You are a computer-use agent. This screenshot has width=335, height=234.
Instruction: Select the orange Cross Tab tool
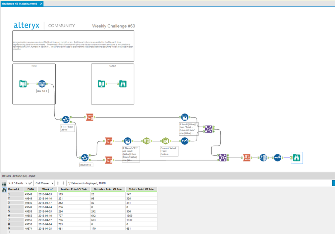click(x=246, y=158)
